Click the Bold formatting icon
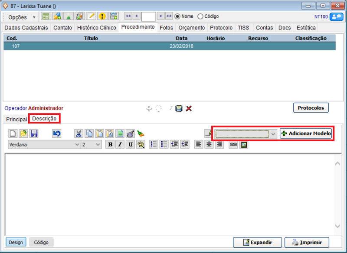This screenshot has height=253, width=347. (x=110, y=145)
